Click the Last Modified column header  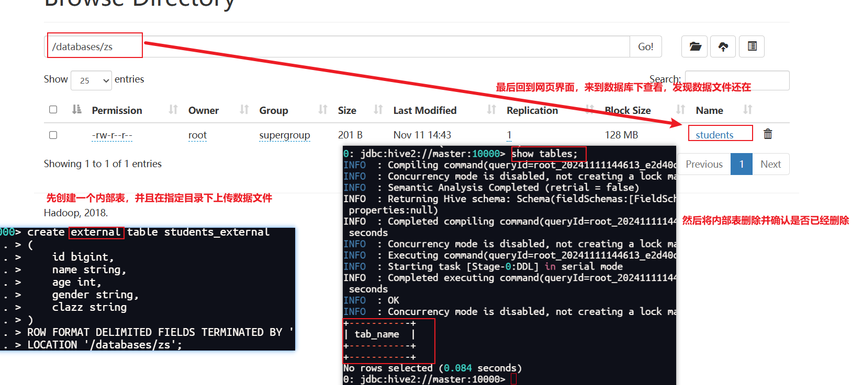point(425,110)
